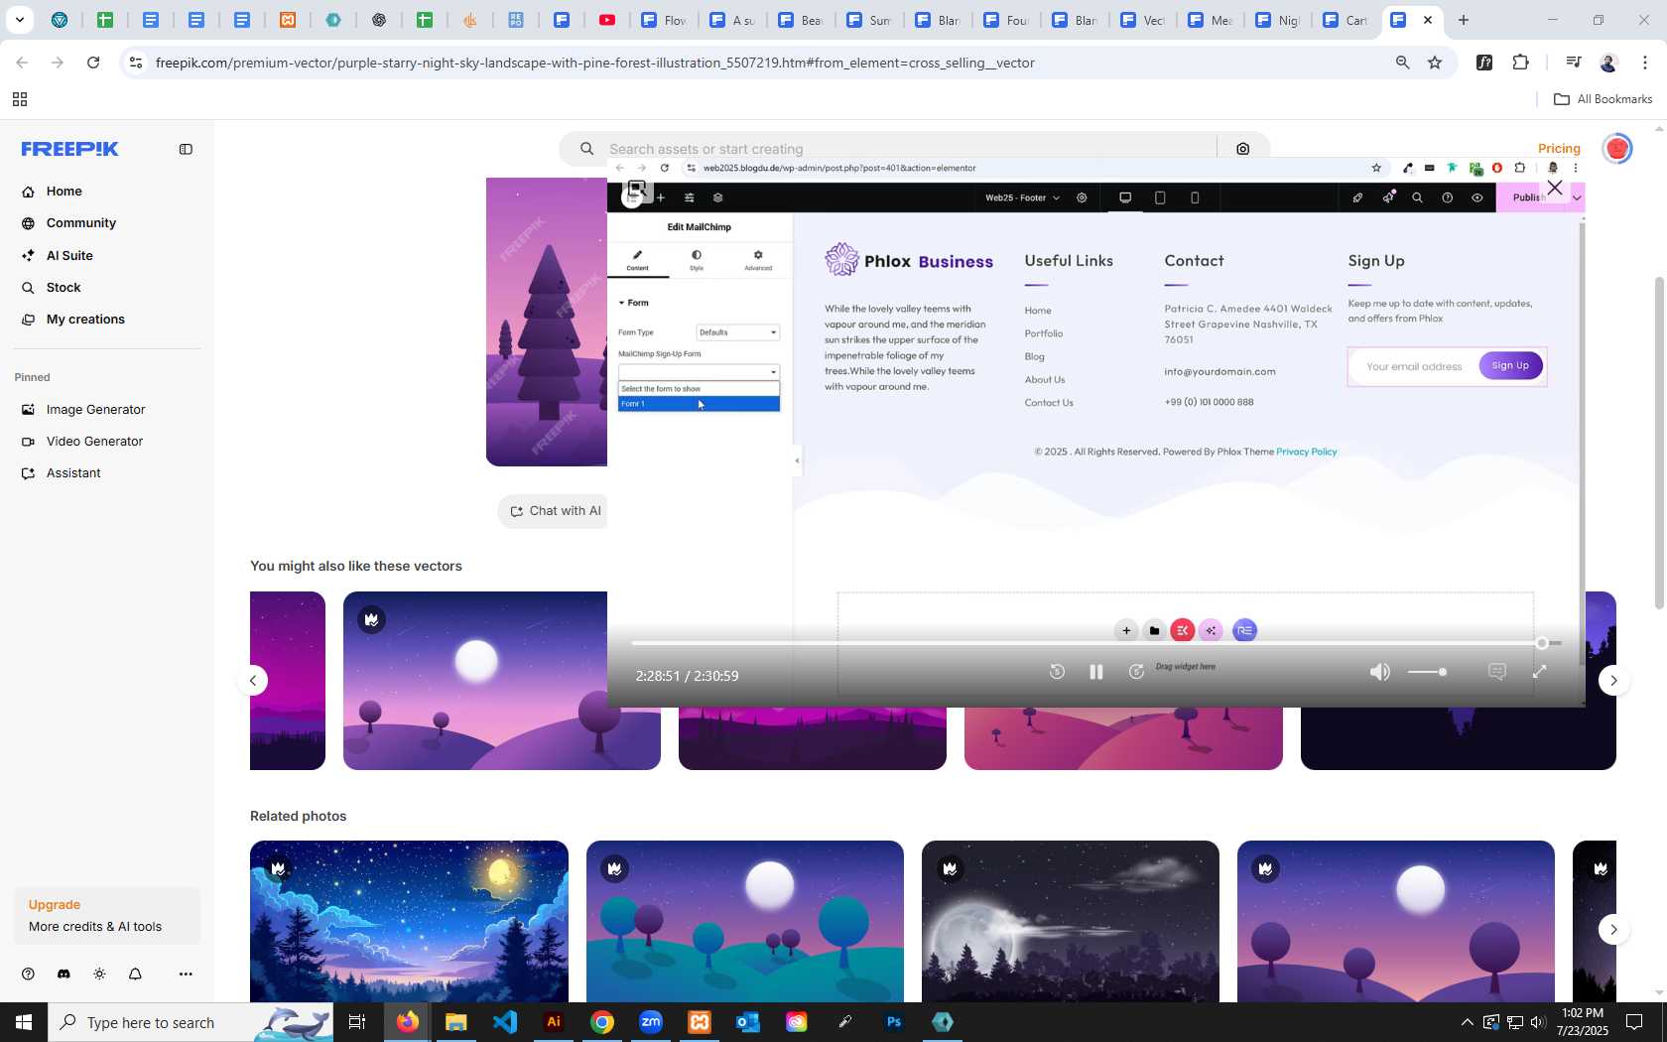Open the Pricing link
This screenshot has width=1667, height=1042.
click(x=1559, y=149)
